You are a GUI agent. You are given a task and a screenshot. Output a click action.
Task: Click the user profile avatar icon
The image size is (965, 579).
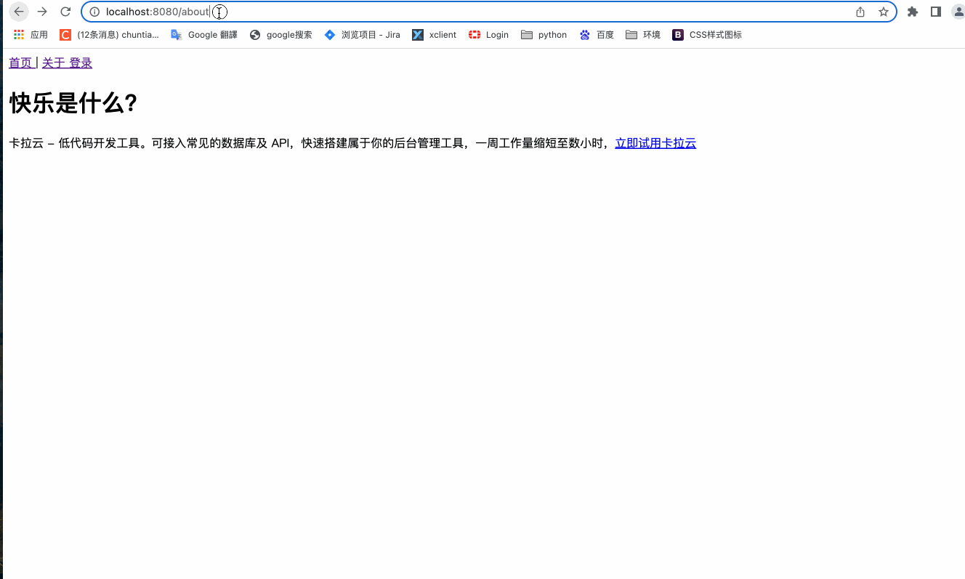tap(958, 12)
